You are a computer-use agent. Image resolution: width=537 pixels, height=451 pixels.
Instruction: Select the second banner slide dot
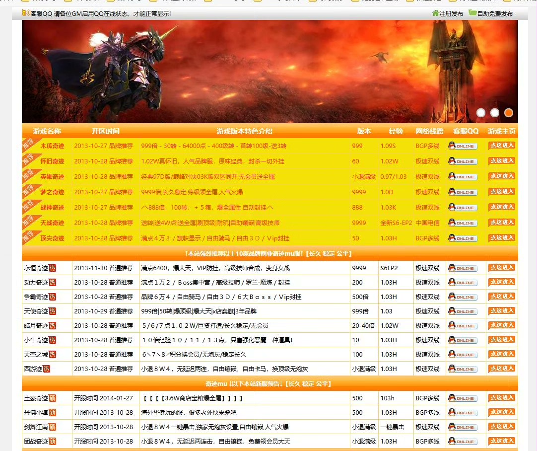click(495, 113)
